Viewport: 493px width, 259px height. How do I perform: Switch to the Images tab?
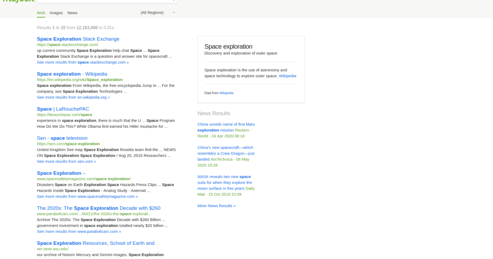tap(56, 13)
